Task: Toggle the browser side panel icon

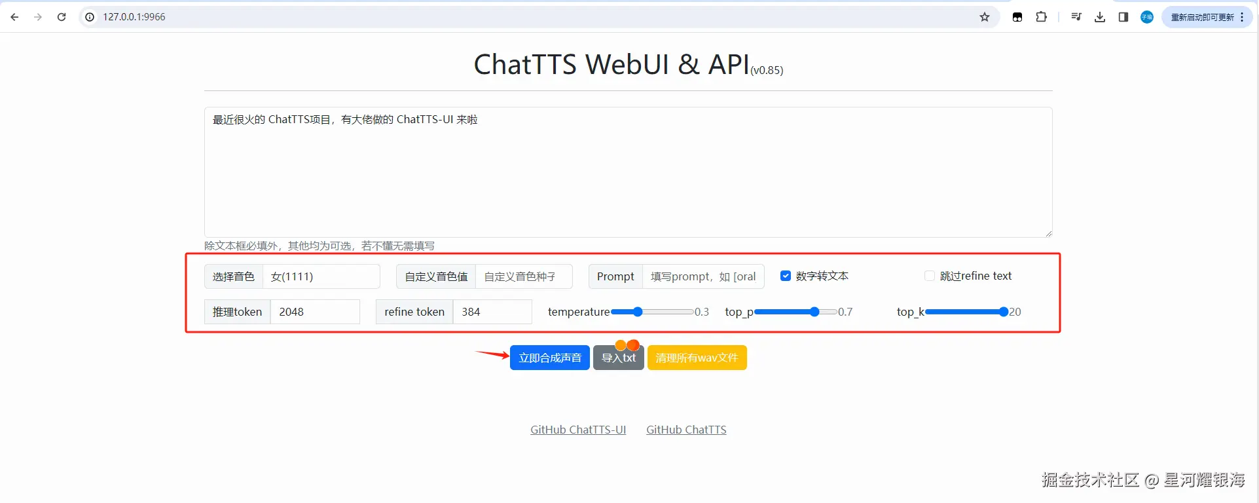Action: [x=1123, y=17]
